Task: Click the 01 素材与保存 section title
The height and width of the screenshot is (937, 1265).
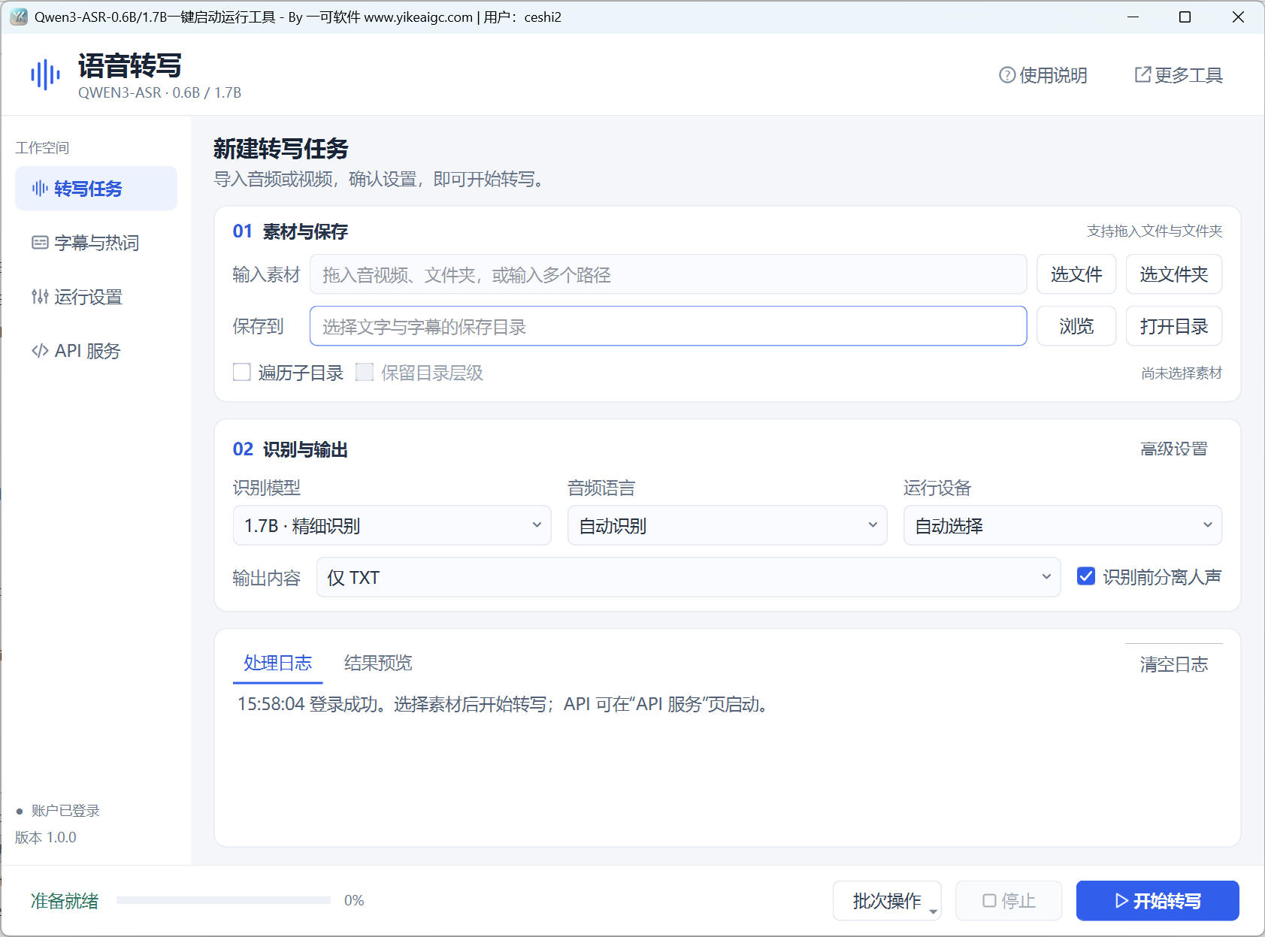Action: [x=290, y=231]
